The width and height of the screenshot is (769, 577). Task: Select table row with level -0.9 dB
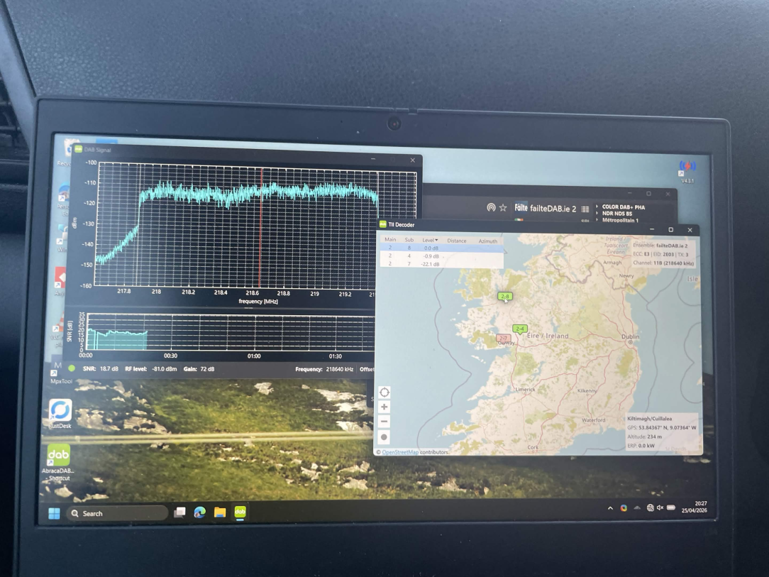[x=442, y=256]
